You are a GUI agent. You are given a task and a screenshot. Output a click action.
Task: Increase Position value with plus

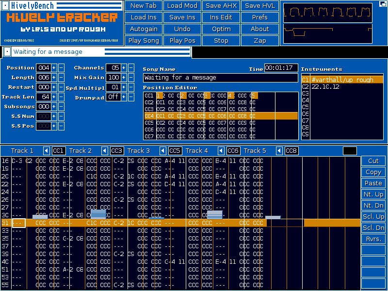point(54,67)
